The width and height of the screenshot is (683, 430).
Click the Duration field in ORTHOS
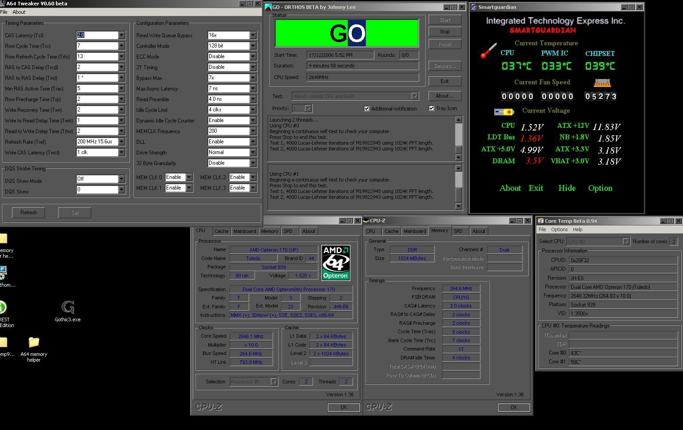coord(362,66)
